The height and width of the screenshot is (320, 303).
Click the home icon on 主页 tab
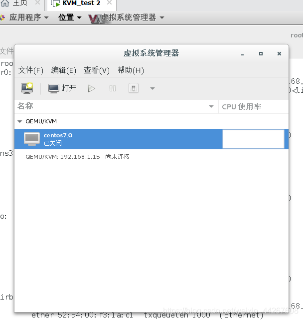5,3
